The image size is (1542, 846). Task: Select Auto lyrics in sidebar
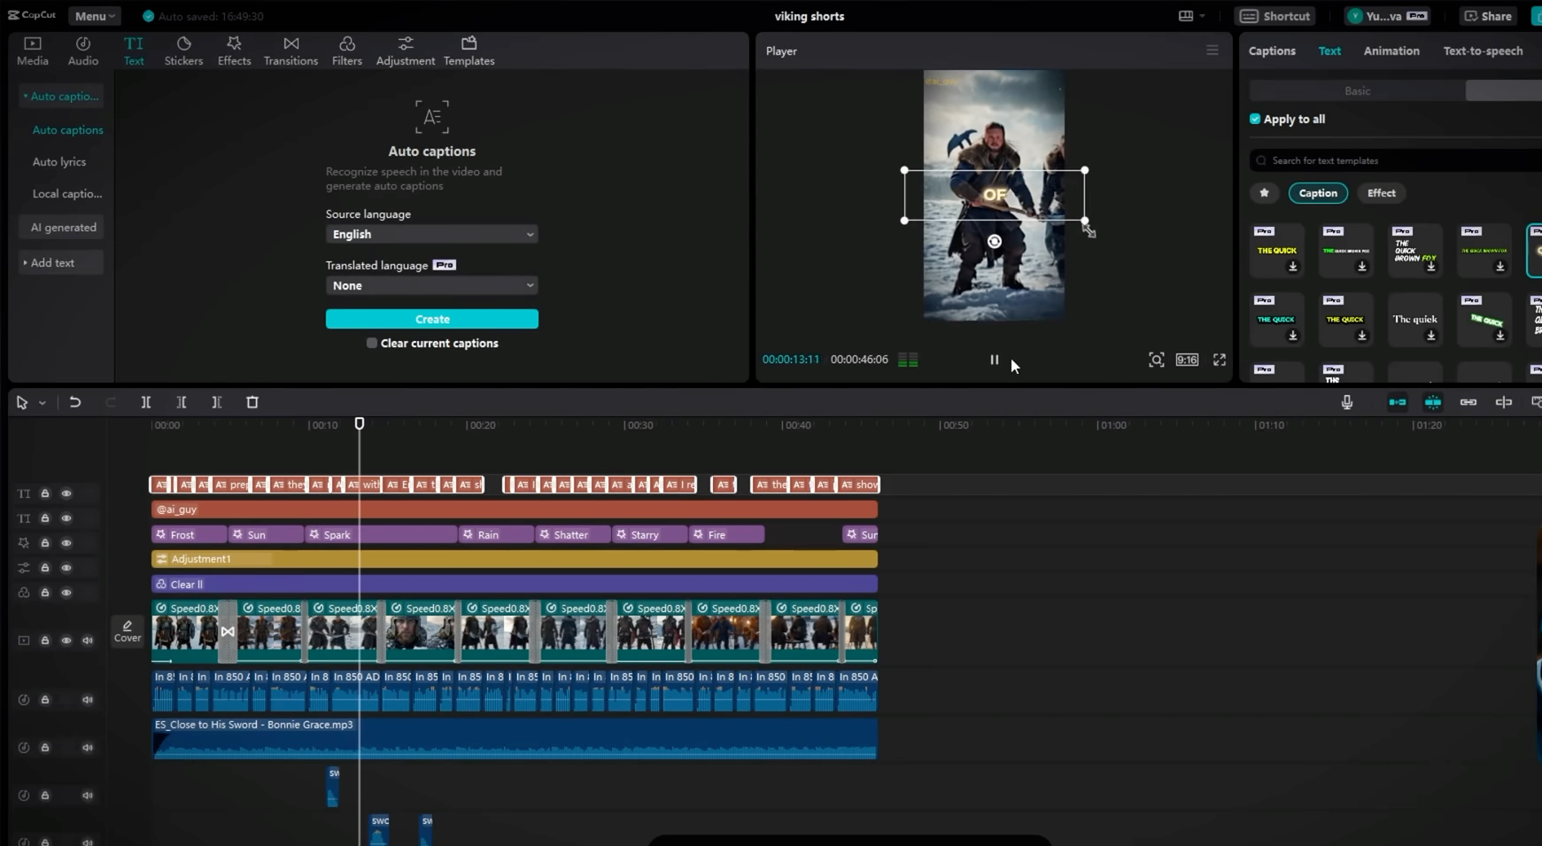[59, 162]
